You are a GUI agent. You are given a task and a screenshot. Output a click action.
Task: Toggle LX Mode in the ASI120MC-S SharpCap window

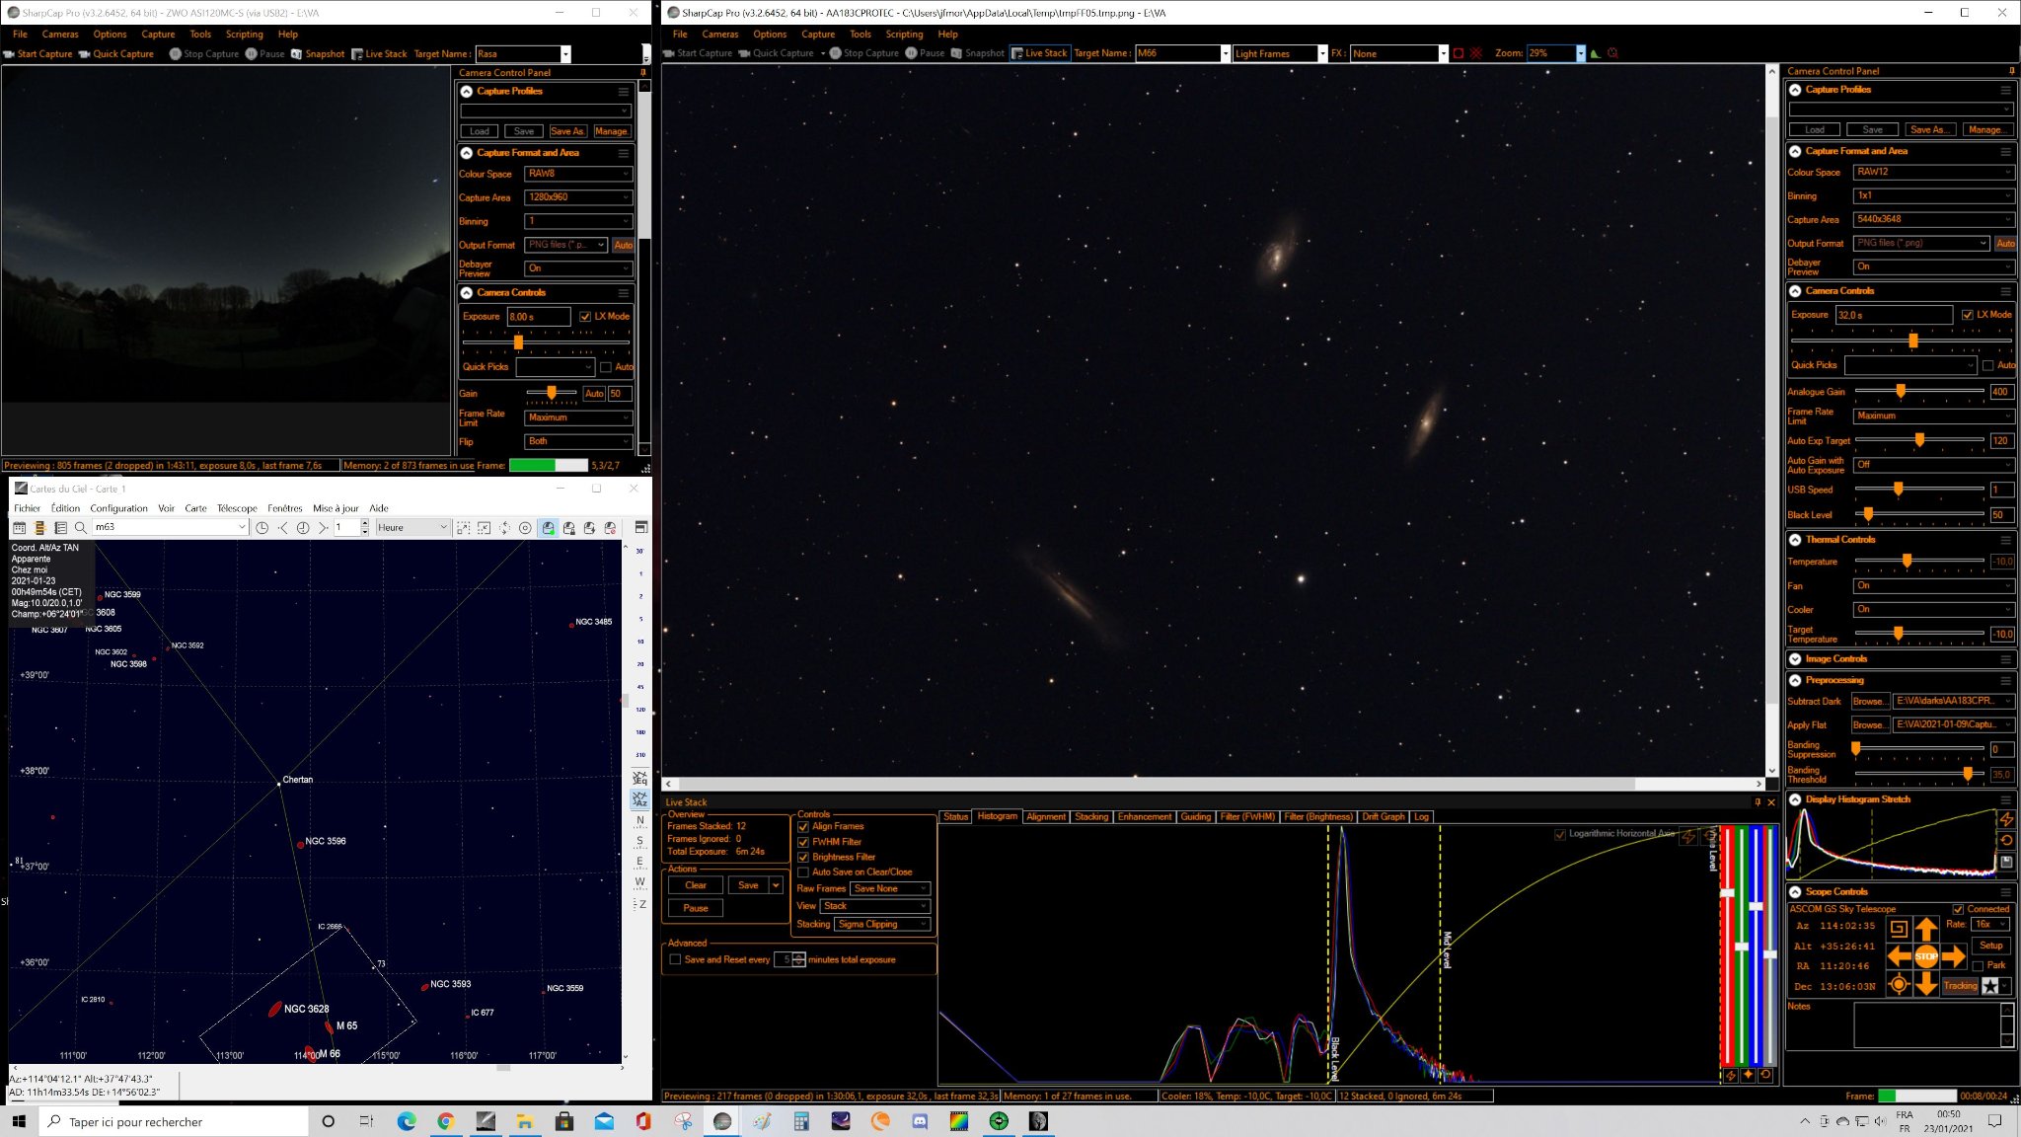coord(585,317)
